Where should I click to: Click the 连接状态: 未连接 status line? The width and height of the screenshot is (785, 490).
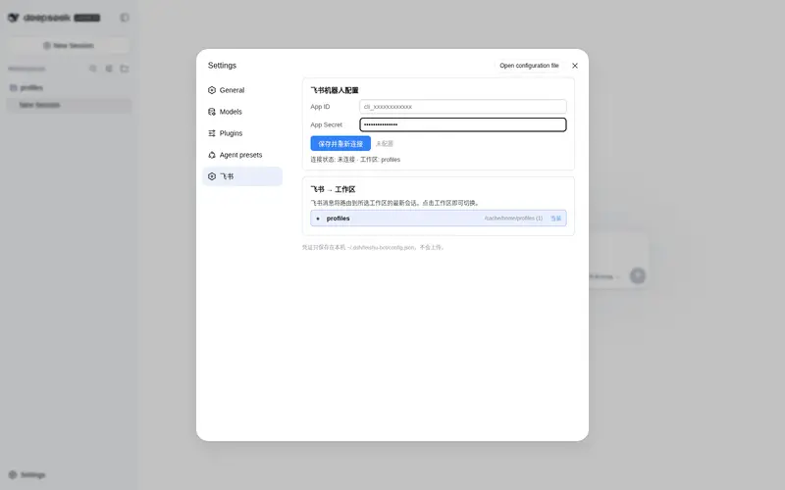click(x=355, y=160)
